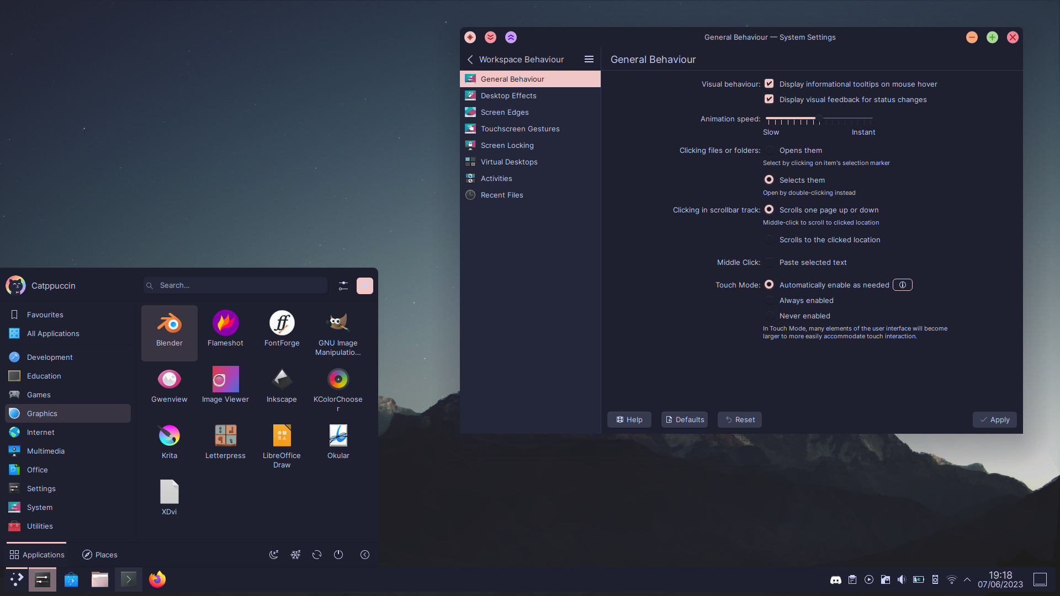Enable Paste selected text for middle click
Image resolution: width=1060 pixels, height=596 pixels.
[x=769, y=263]
